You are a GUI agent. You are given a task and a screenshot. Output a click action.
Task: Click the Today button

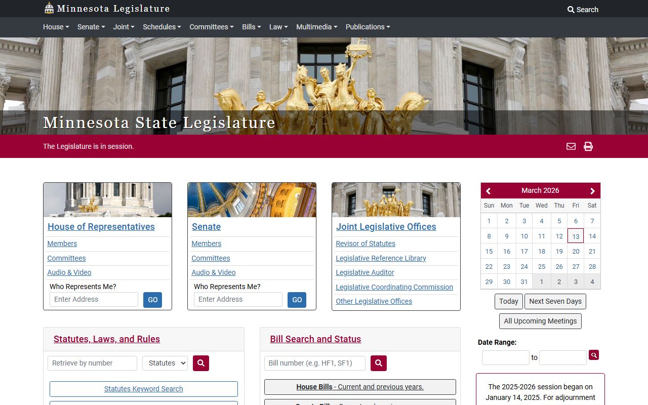[509, 301]
